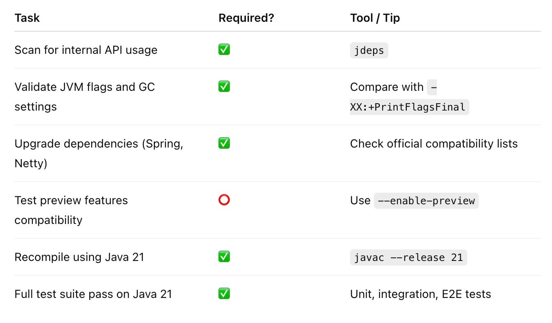Click the --enable-preview code snippet
This screenshot has height=323, width=552.
426,201
